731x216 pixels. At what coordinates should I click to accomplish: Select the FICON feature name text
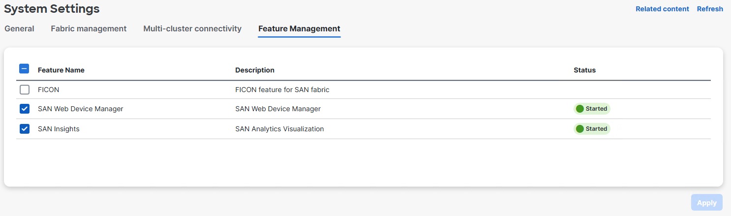(48, 90)
